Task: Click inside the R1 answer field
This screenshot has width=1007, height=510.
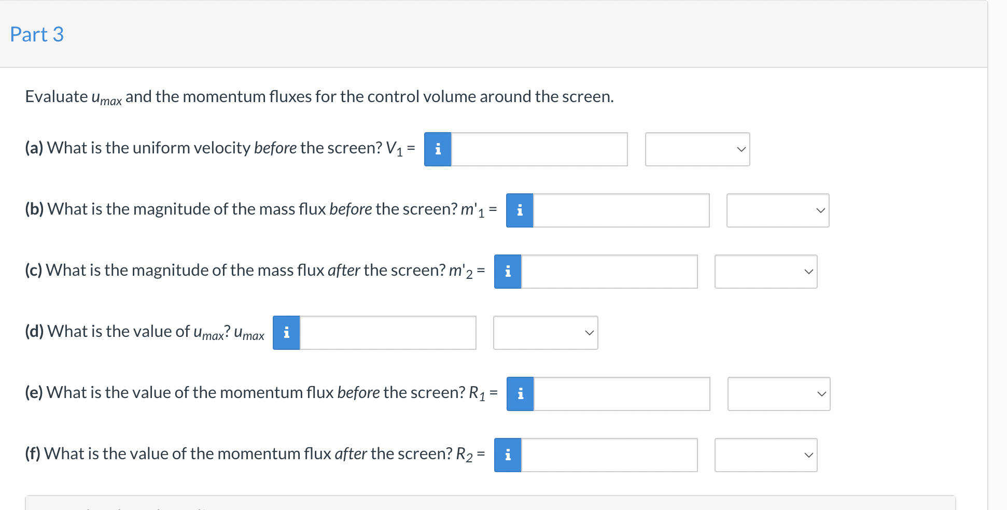Action: pos(622,394)
